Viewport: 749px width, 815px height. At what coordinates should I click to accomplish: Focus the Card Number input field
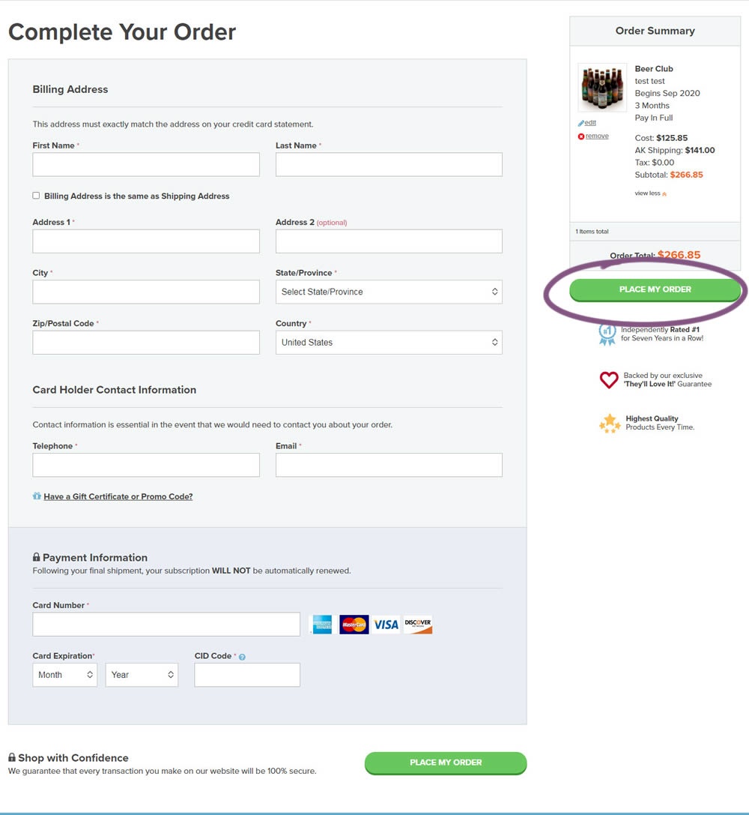click(166, 624)
